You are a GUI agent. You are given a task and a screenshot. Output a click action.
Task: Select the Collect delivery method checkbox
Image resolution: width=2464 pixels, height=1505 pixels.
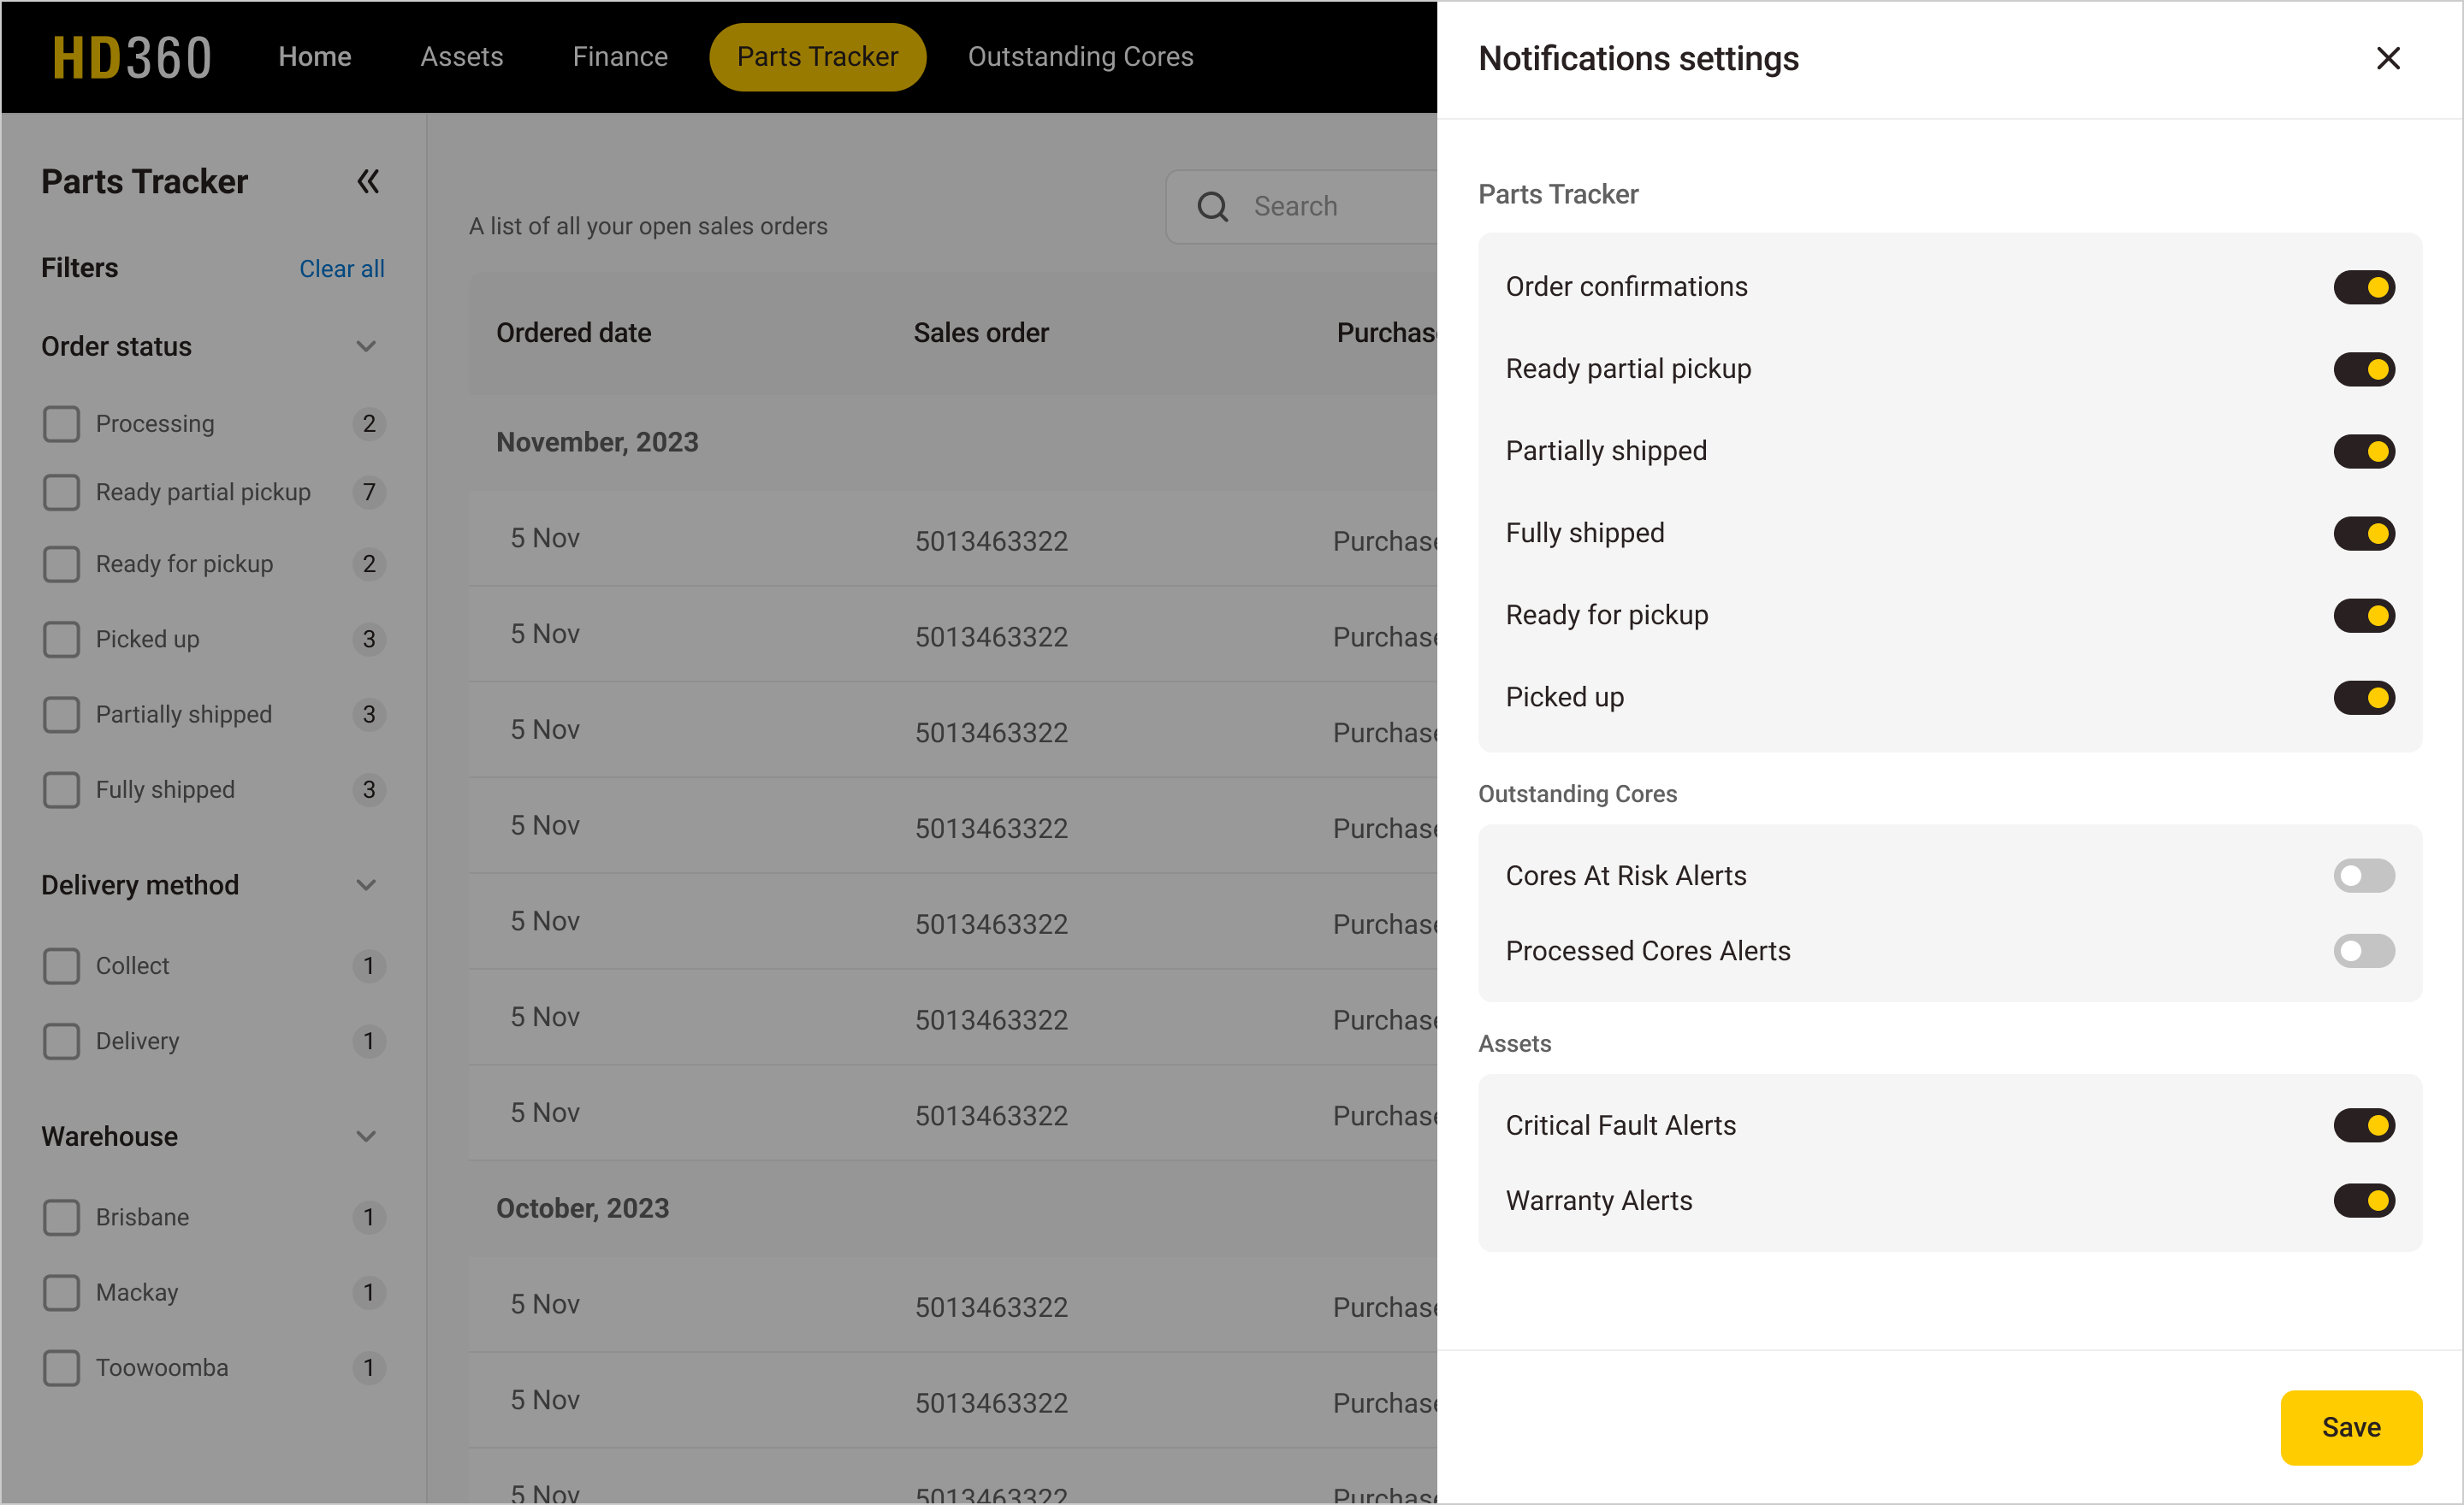[x=61, y=965]
